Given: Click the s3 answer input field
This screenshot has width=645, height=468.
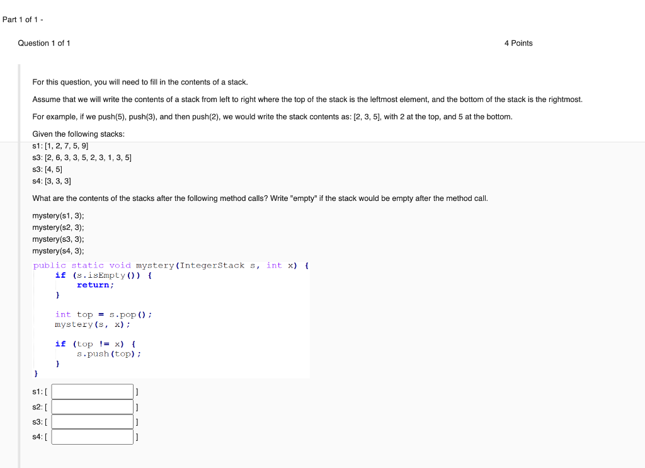Looking at the screenshot, I should [x=92, y=421].
